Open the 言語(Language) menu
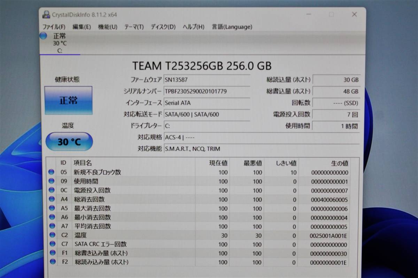The height and width of the screenshot is (278, 418). tap(232, 27)
